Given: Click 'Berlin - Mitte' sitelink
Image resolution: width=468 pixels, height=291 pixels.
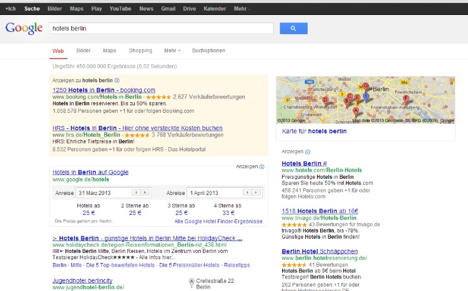Looking at the screenshot, I should [x=67, y=265].
